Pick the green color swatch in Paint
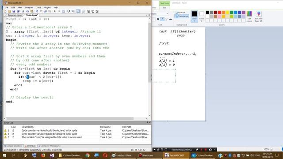Viewport: 283px width, 159px height. pyautogui.click(x=232, y=12)
